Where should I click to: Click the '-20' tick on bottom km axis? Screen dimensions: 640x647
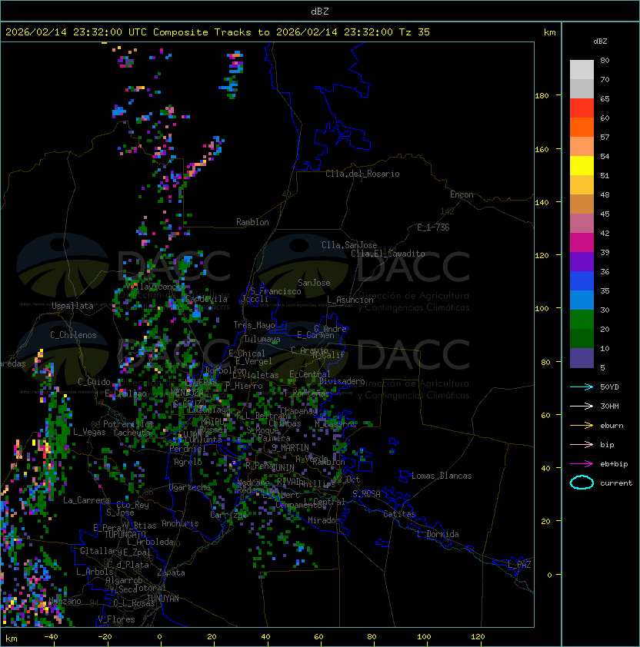tap(105, 637)
